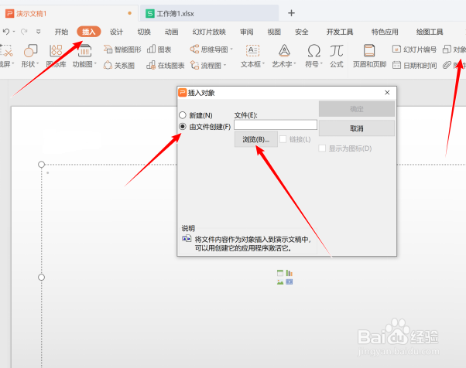Click the 文件(E) path input field
Viewport: 466px width, 368px height.
(x=276, y=124)
